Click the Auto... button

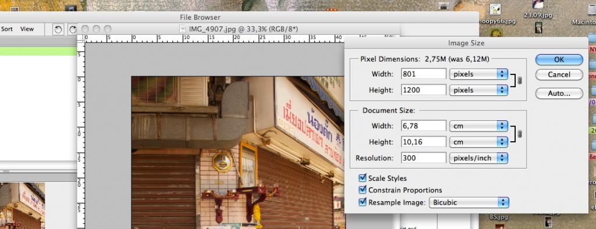point(559,93)
